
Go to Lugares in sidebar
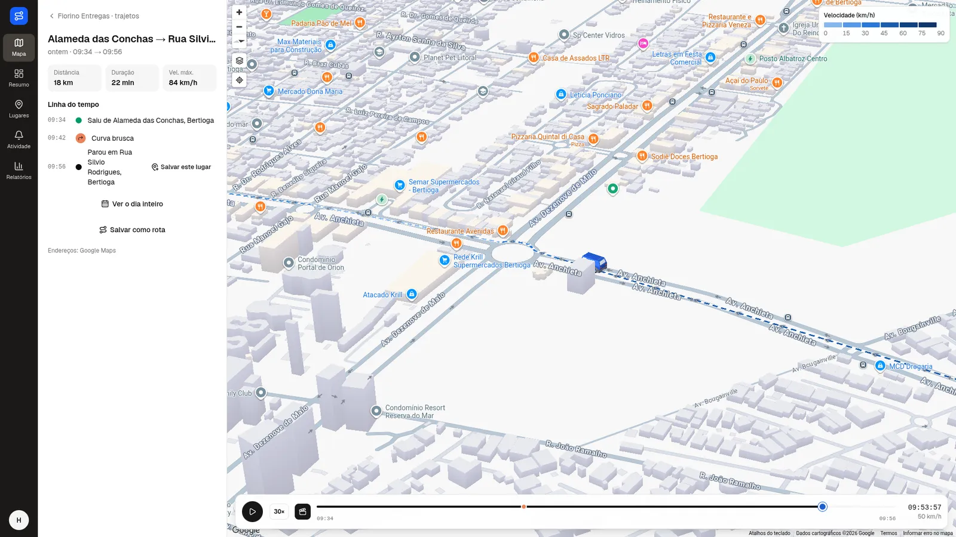(x=19, y=109)
